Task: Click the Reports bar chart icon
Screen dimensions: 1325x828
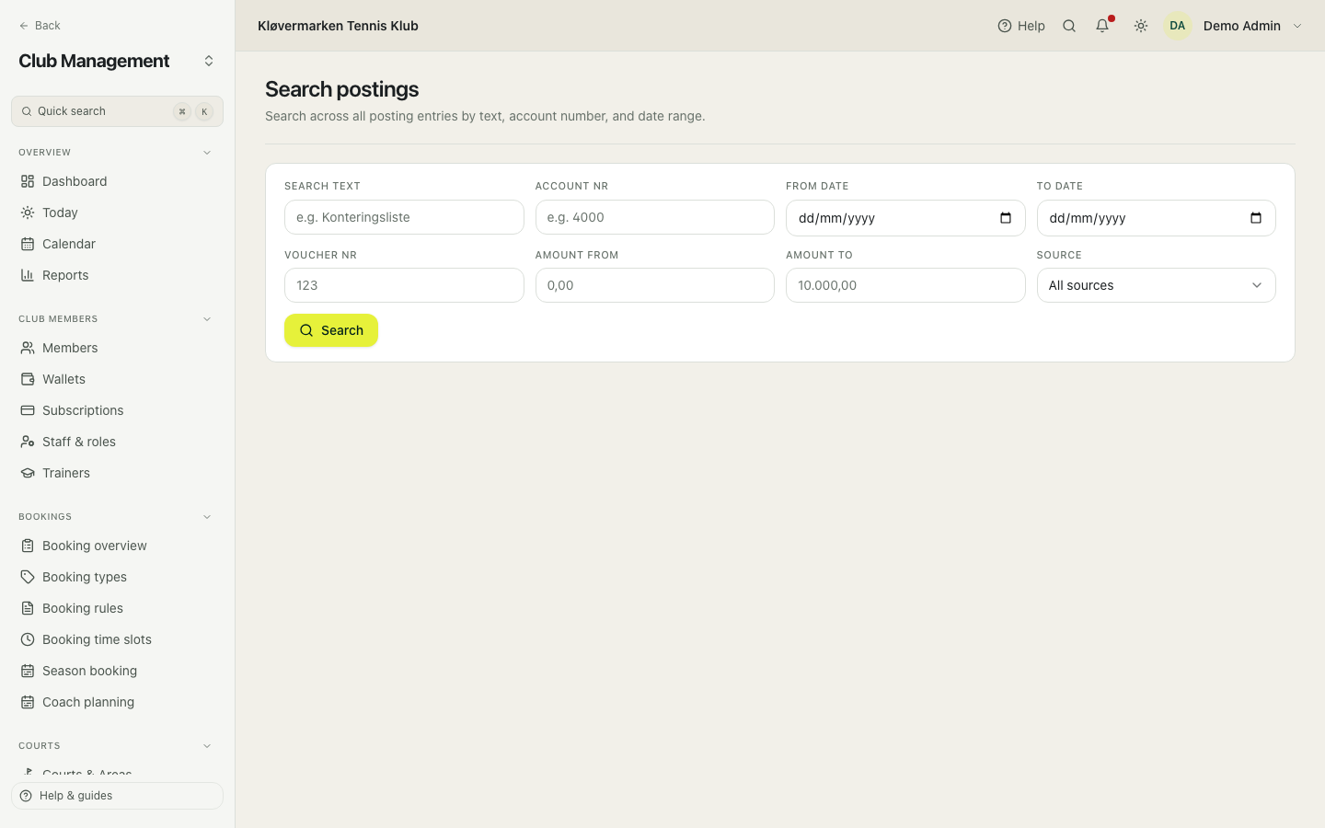Action: [x=28, y=275]
